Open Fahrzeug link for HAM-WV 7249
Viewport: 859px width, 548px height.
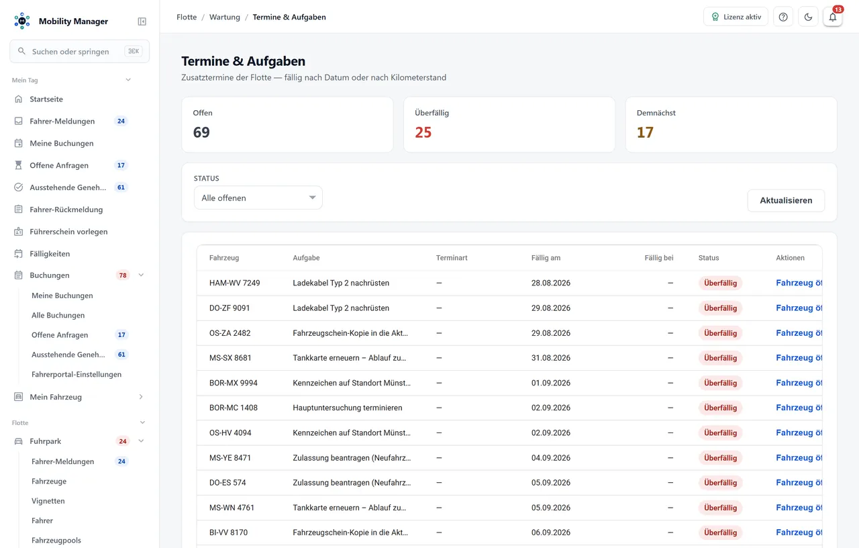pyautogui.click(x=799, y=283)
